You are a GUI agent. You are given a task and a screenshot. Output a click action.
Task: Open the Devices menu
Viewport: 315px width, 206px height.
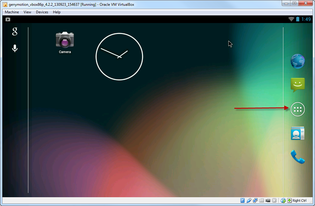42,12
